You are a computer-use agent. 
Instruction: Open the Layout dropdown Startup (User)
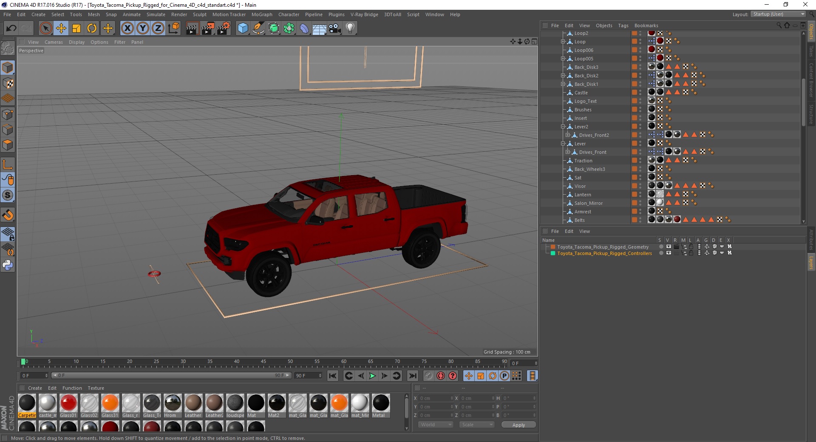(x=778, y=14)
